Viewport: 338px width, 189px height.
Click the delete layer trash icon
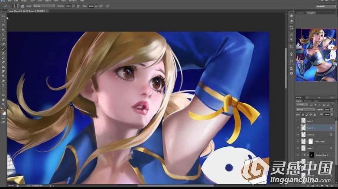pyautogui.click(x=331, y=186)
